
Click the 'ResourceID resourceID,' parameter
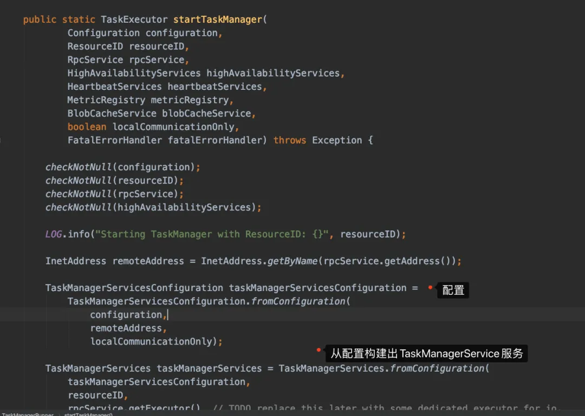pyautogui.click(x=128, y=46)
